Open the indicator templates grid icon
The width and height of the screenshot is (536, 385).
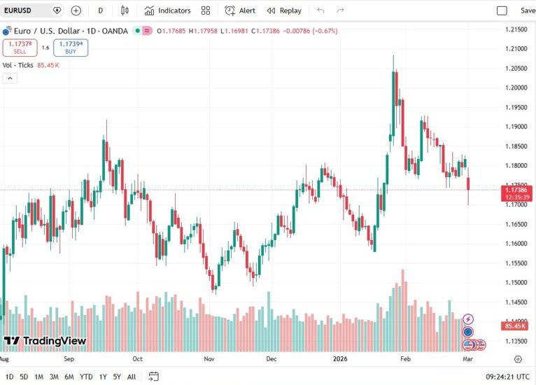[206, 10]
